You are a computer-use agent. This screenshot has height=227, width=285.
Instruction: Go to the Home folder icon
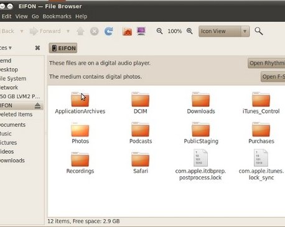click(x=127, y=32)
